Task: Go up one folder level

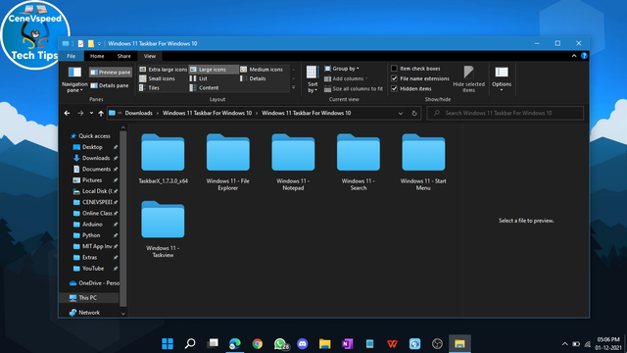Action: coord(101,114)
